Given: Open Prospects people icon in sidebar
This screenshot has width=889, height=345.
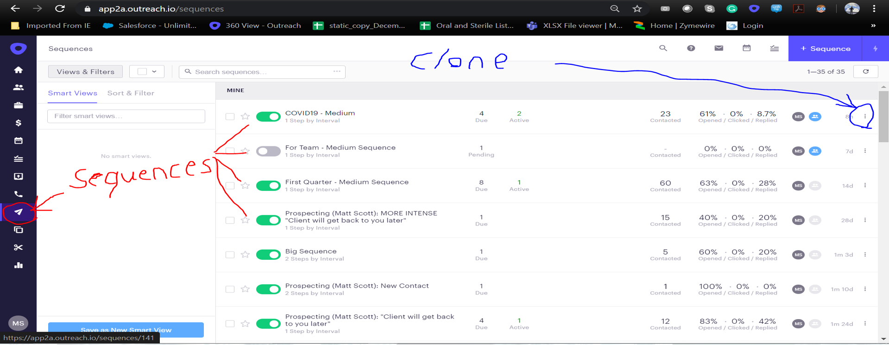Looking at the screenshot, I should (19, 88).
